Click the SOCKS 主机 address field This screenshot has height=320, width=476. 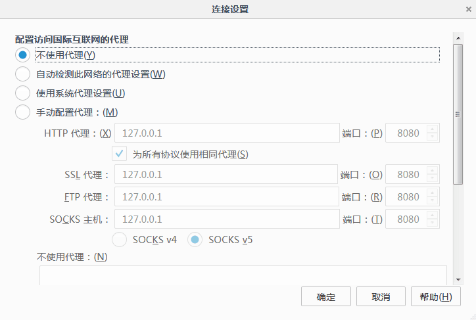227,219
